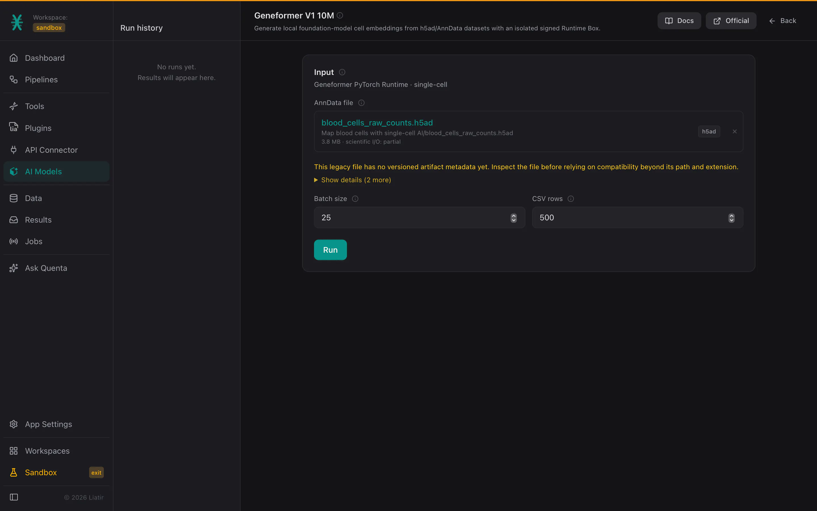Viewport: 817px width, 511px height.
Task: Click the Geneformer PyTorch Runtime subtitle
Action: point(380,85)
